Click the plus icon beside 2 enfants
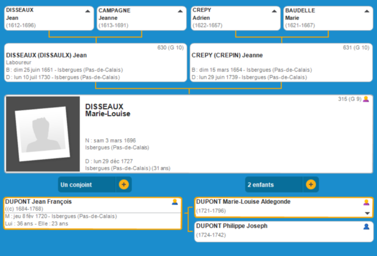Image resolution: width=377 pixels, height=256 pixels. (x=311, y=185)
